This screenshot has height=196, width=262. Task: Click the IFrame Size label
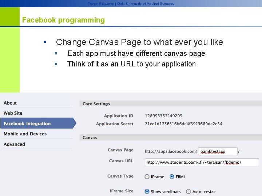(122, 191)
